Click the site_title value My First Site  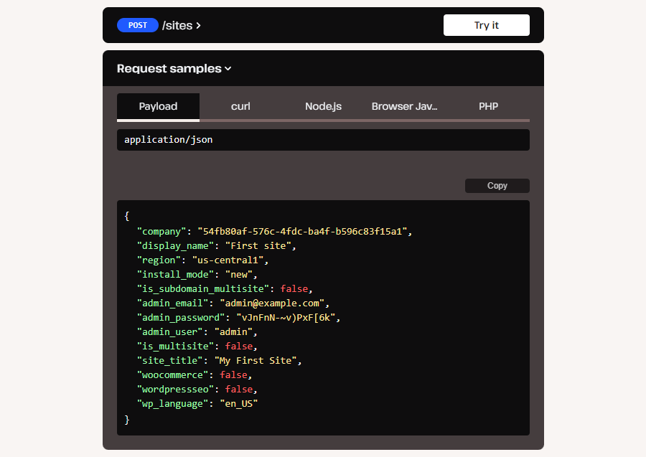[258, 360]
